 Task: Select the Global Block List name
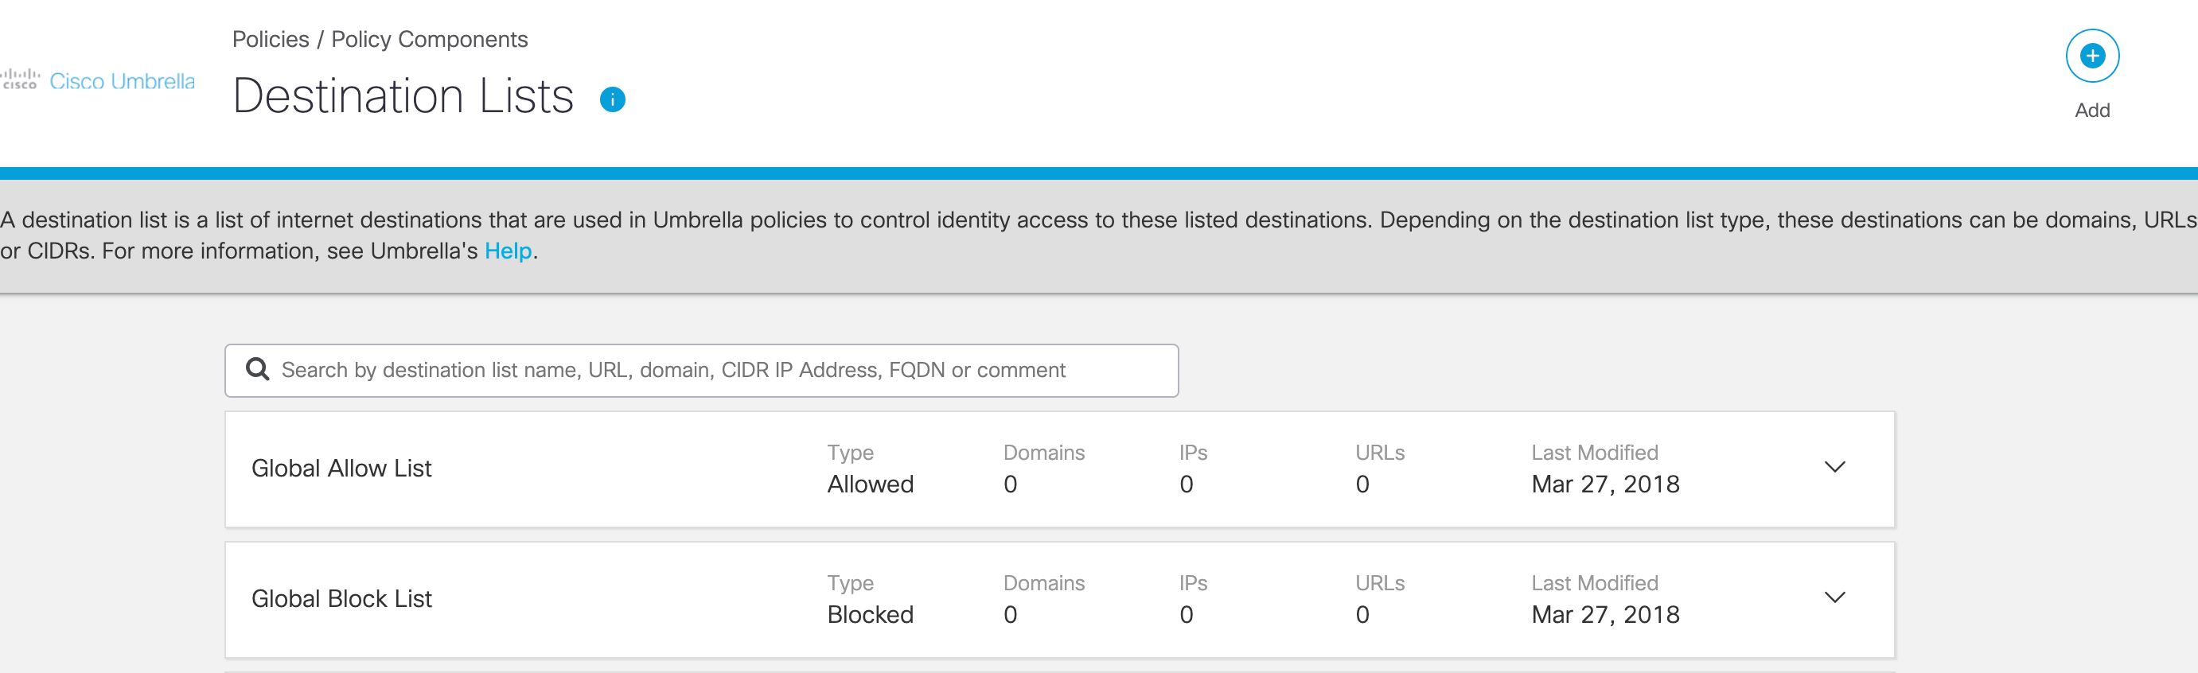(x=341, y=599)
